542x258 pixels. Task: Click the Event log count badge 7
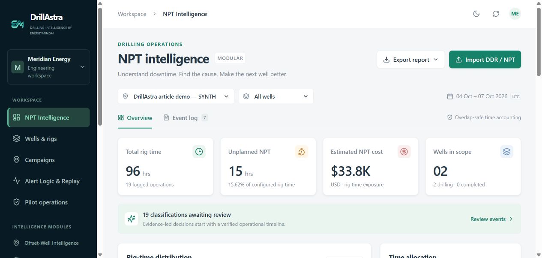[x=205, y=117]
